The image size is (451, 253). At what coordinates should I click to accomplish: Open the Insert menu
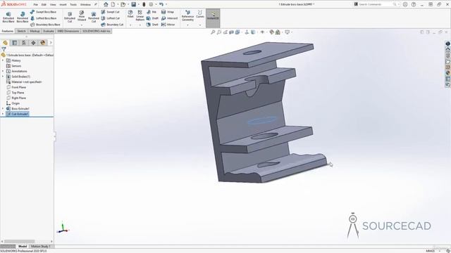tap(63, 5)
